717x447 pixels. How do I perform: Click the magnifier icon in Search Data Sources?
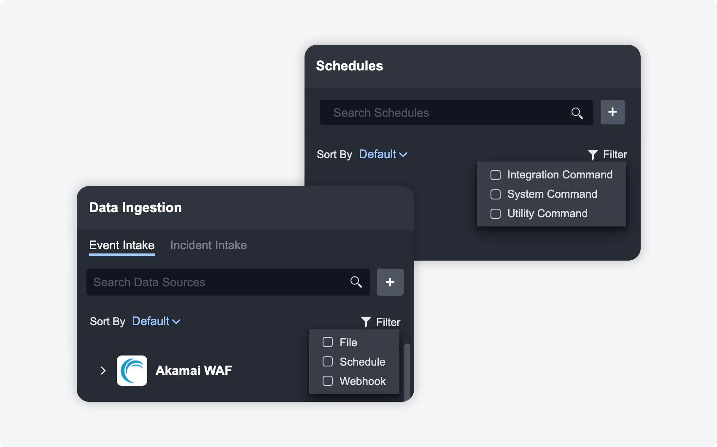pos(356,282)
